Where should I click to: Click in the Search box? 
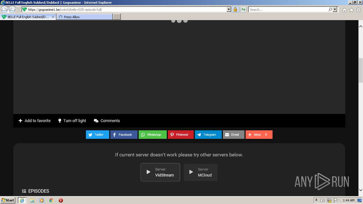click(288, 10)
